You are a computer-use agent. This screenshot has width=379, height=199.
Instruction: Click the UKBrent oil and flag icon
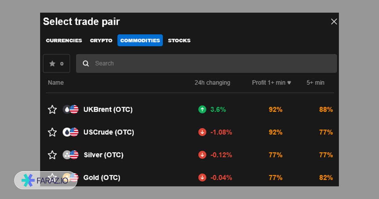[70, 110]
